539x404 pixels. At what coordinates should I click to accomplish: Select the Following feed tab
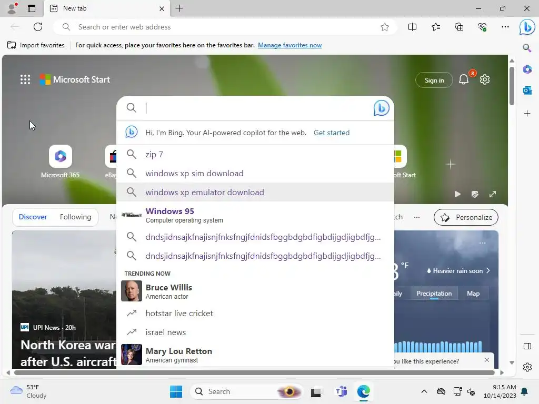pyautogui.click(x=75, y=217)
